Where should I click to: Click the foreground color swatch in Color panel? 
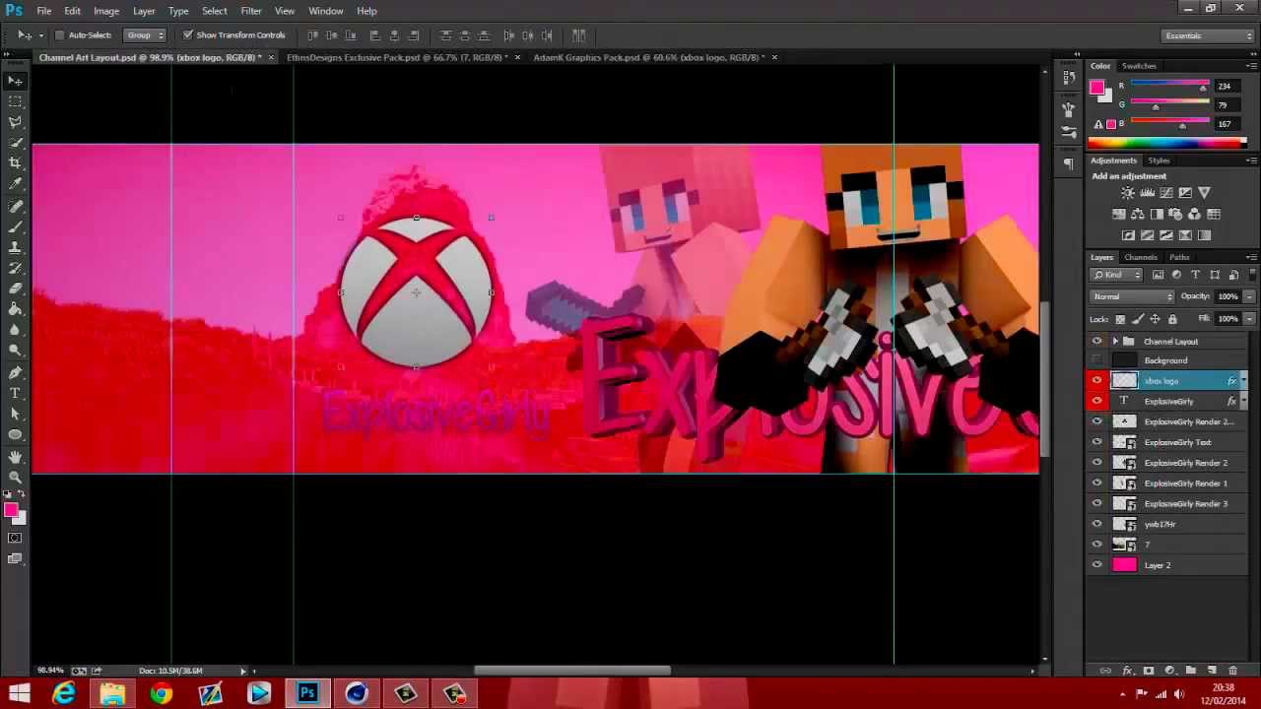click(x=1096, y=88)
